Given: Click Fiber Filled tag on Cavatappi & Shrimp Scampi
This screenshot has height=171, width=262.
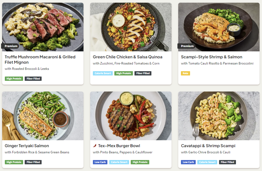Looking at the screenshot, I should pyautogui.click(x=227, y=162).
